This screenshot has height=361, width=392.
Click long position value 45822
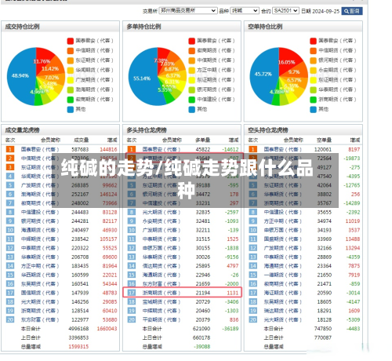tap(203, 149)
